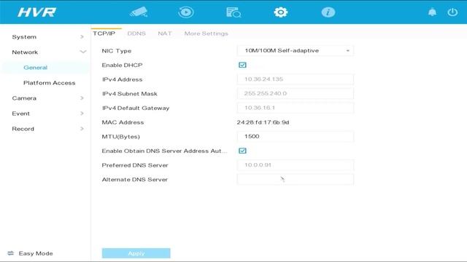Viewport: 467px width, 262px height.
Task: Expand the Camera menu chevron
Action: pyautogui.click(x=82, y=98)
